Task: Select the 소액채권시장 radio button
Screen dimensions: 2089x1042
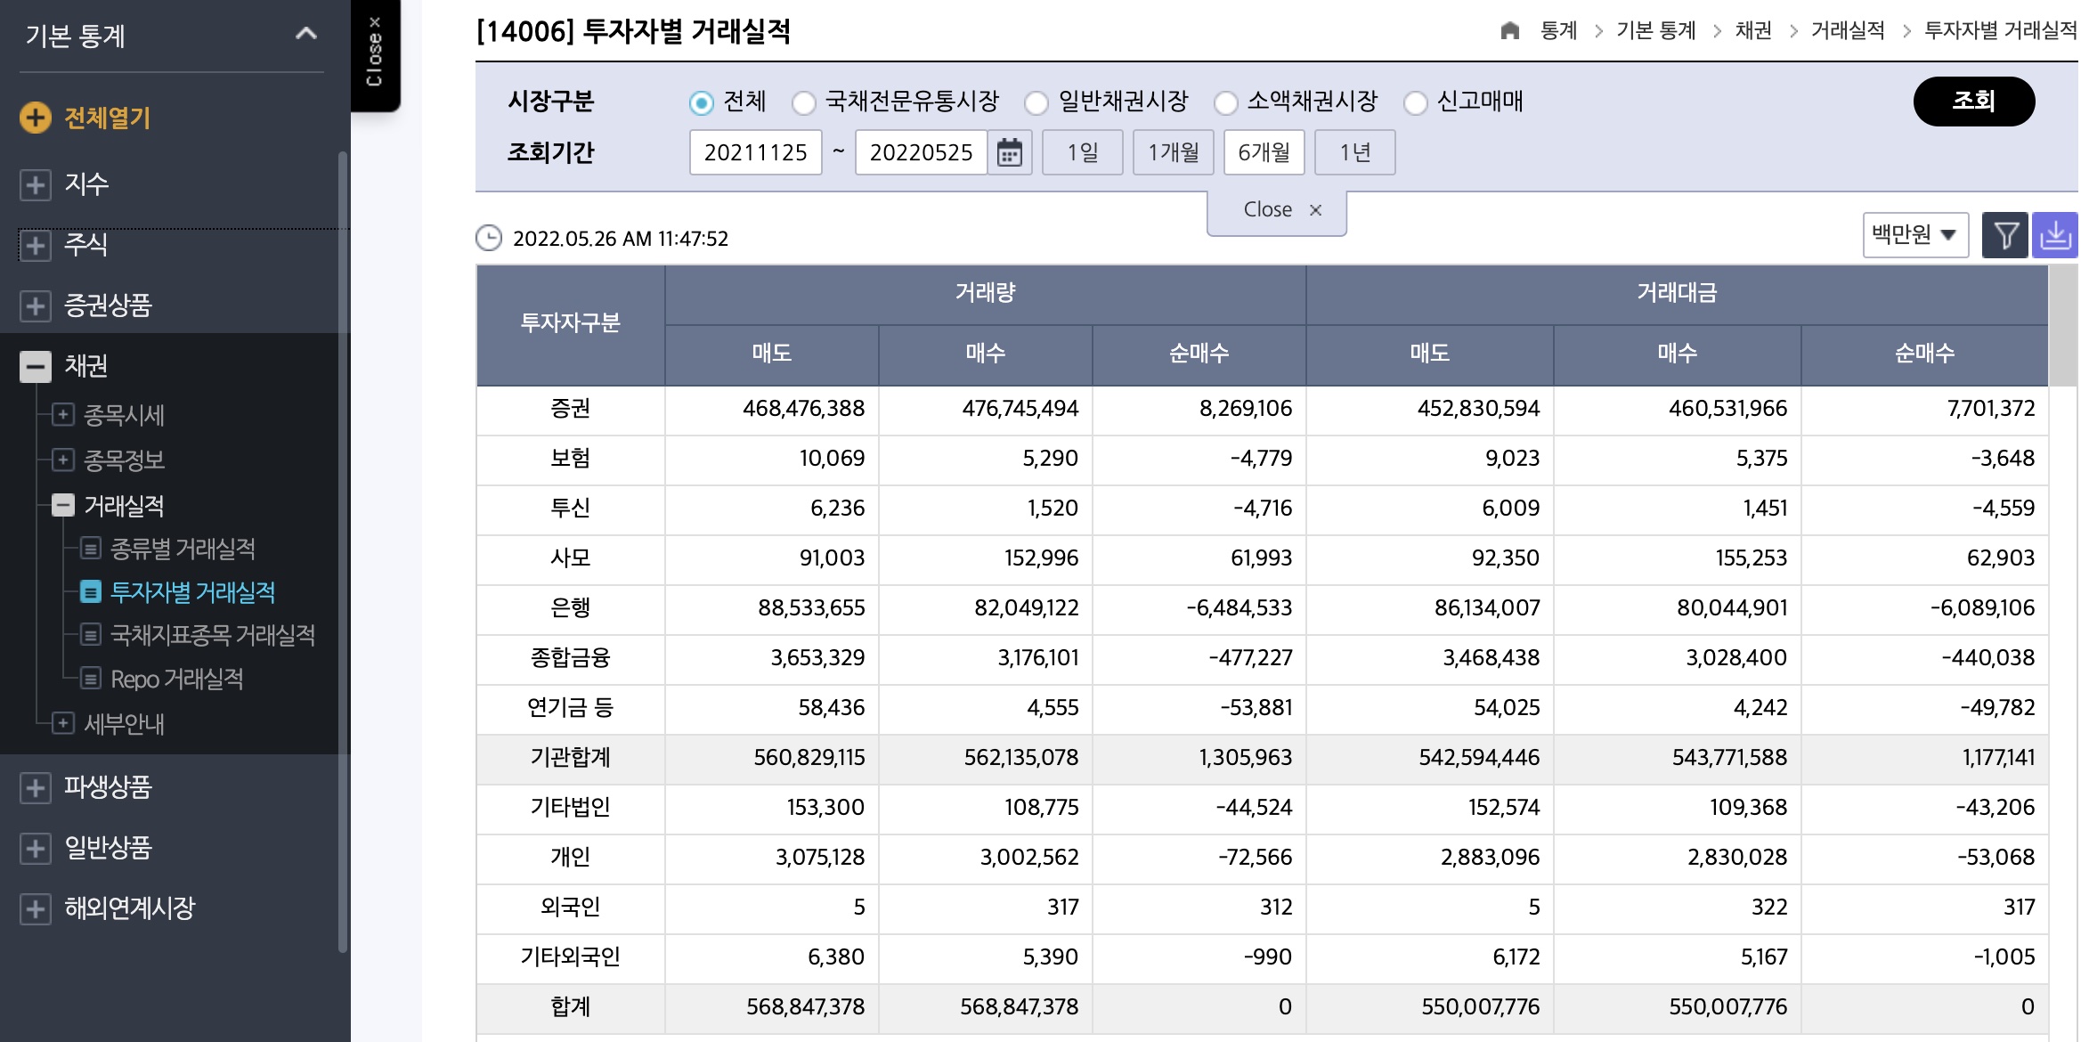Action: coord(1226,103)
